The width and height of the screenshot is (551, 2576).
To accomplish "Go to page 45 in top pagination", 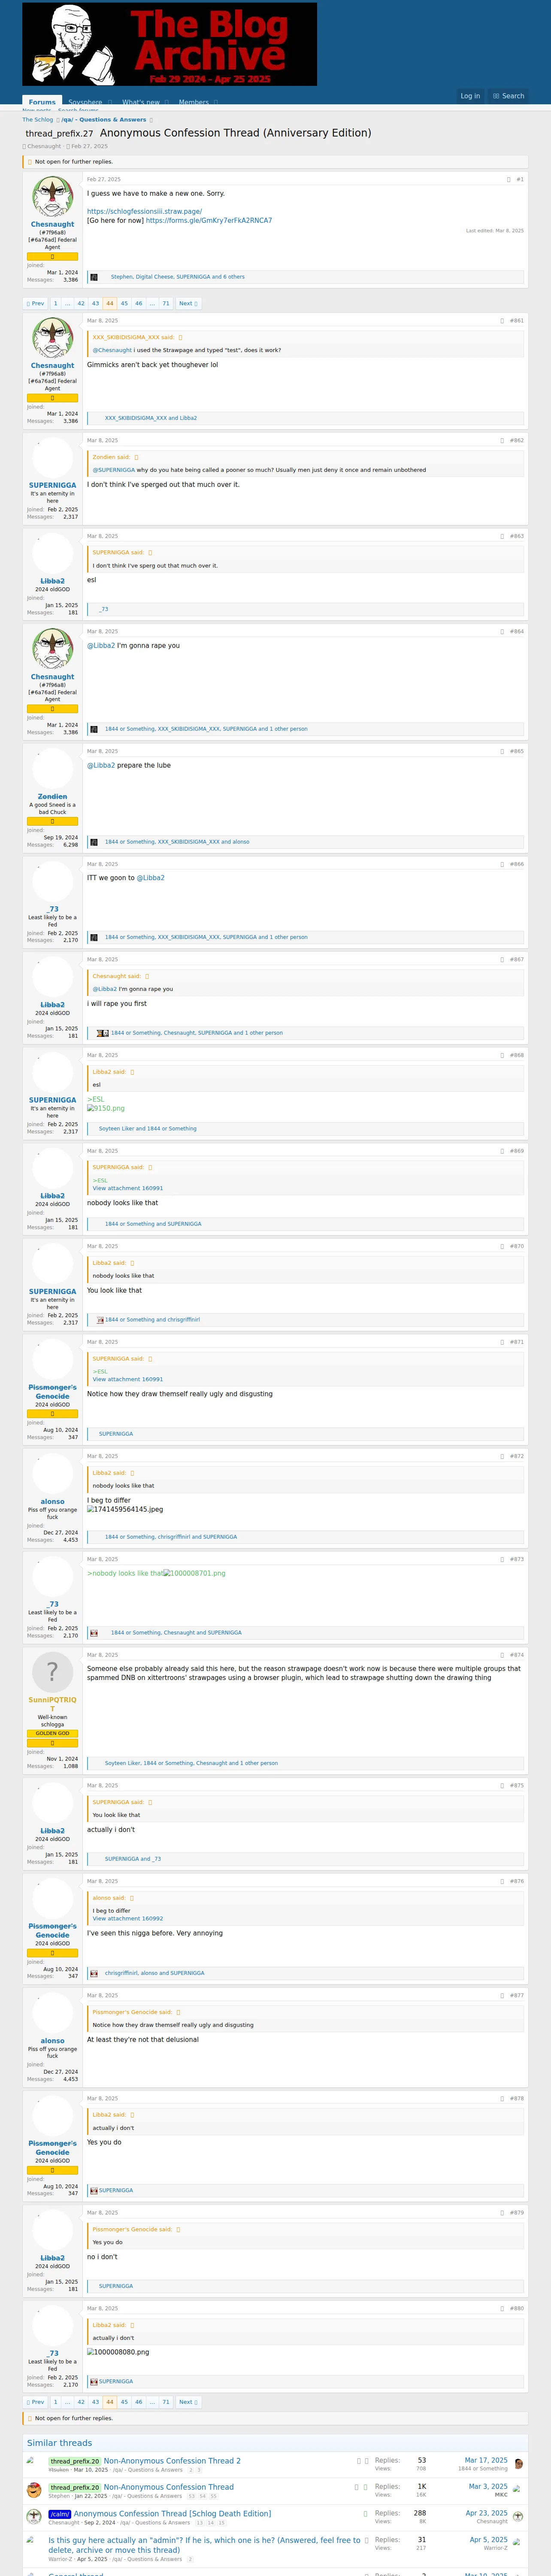I will tap(124, 303).
